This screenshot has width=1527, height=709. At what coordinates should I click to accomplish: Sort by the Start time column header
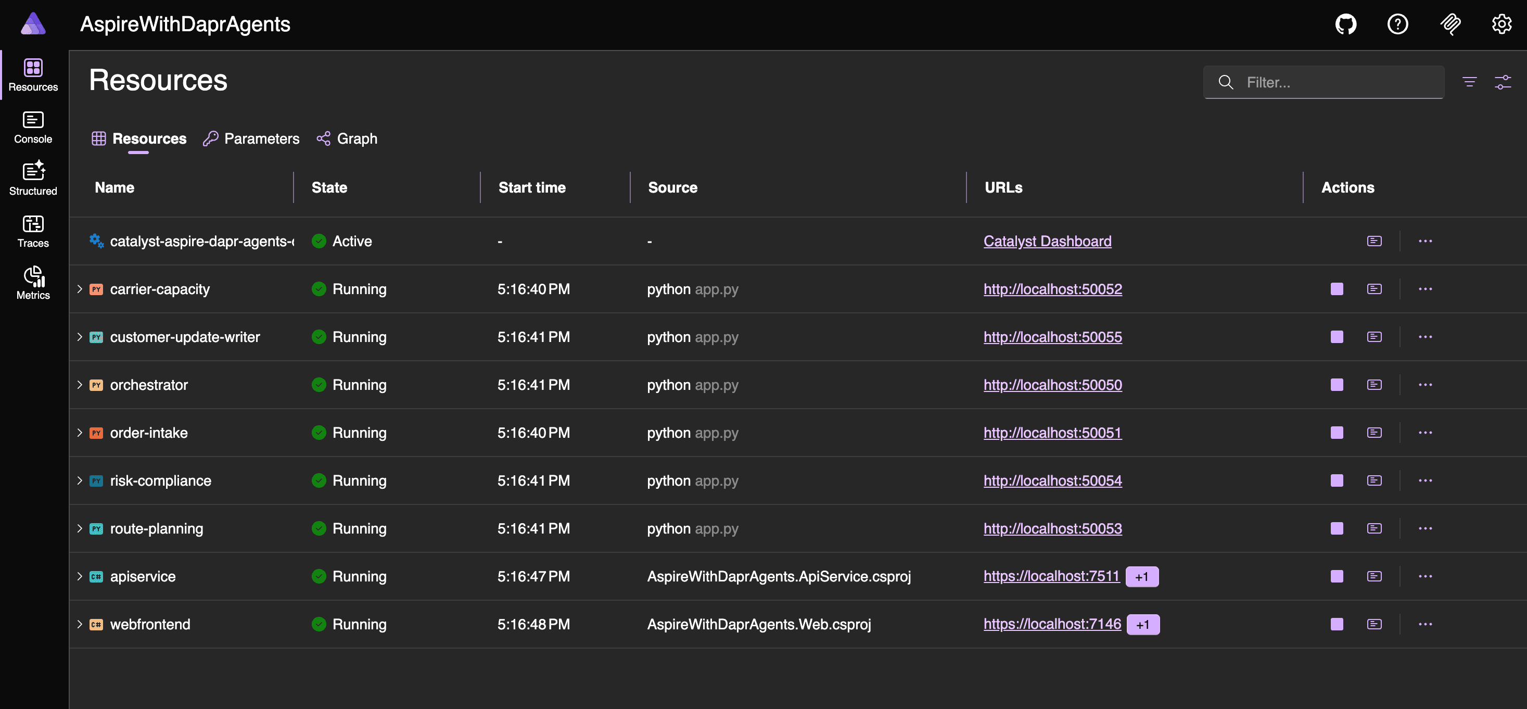pos(532,187)
